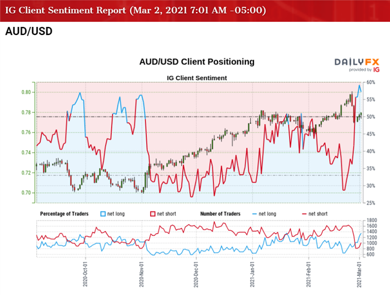The width and height of the screenshot is (390, 295).
Task: Click the blue net long percentage legend box
Action: pos(103,214)
